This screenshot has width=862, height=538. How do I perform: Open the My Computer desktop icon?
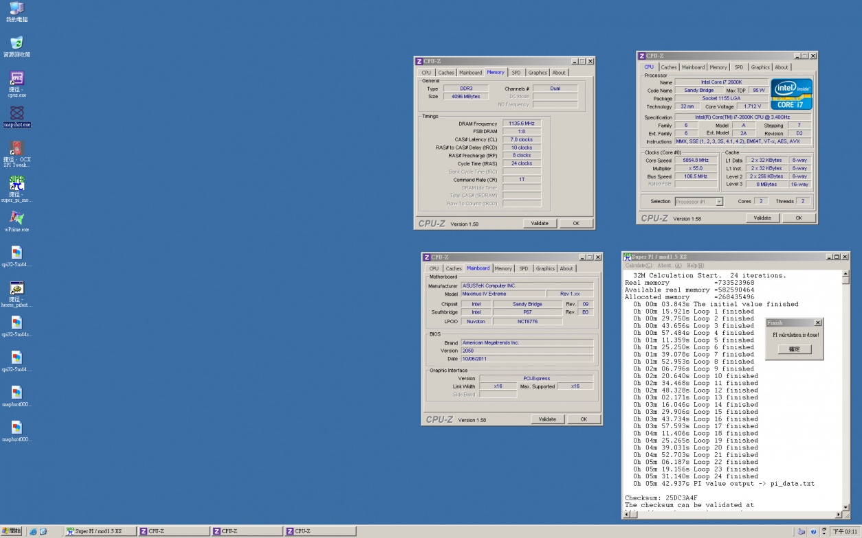[16, 9]
